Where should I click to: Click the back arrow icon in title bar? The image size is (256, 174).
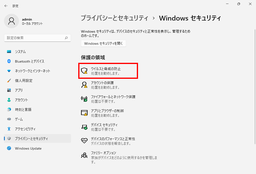pyautogui.click(x=6, y=6)
